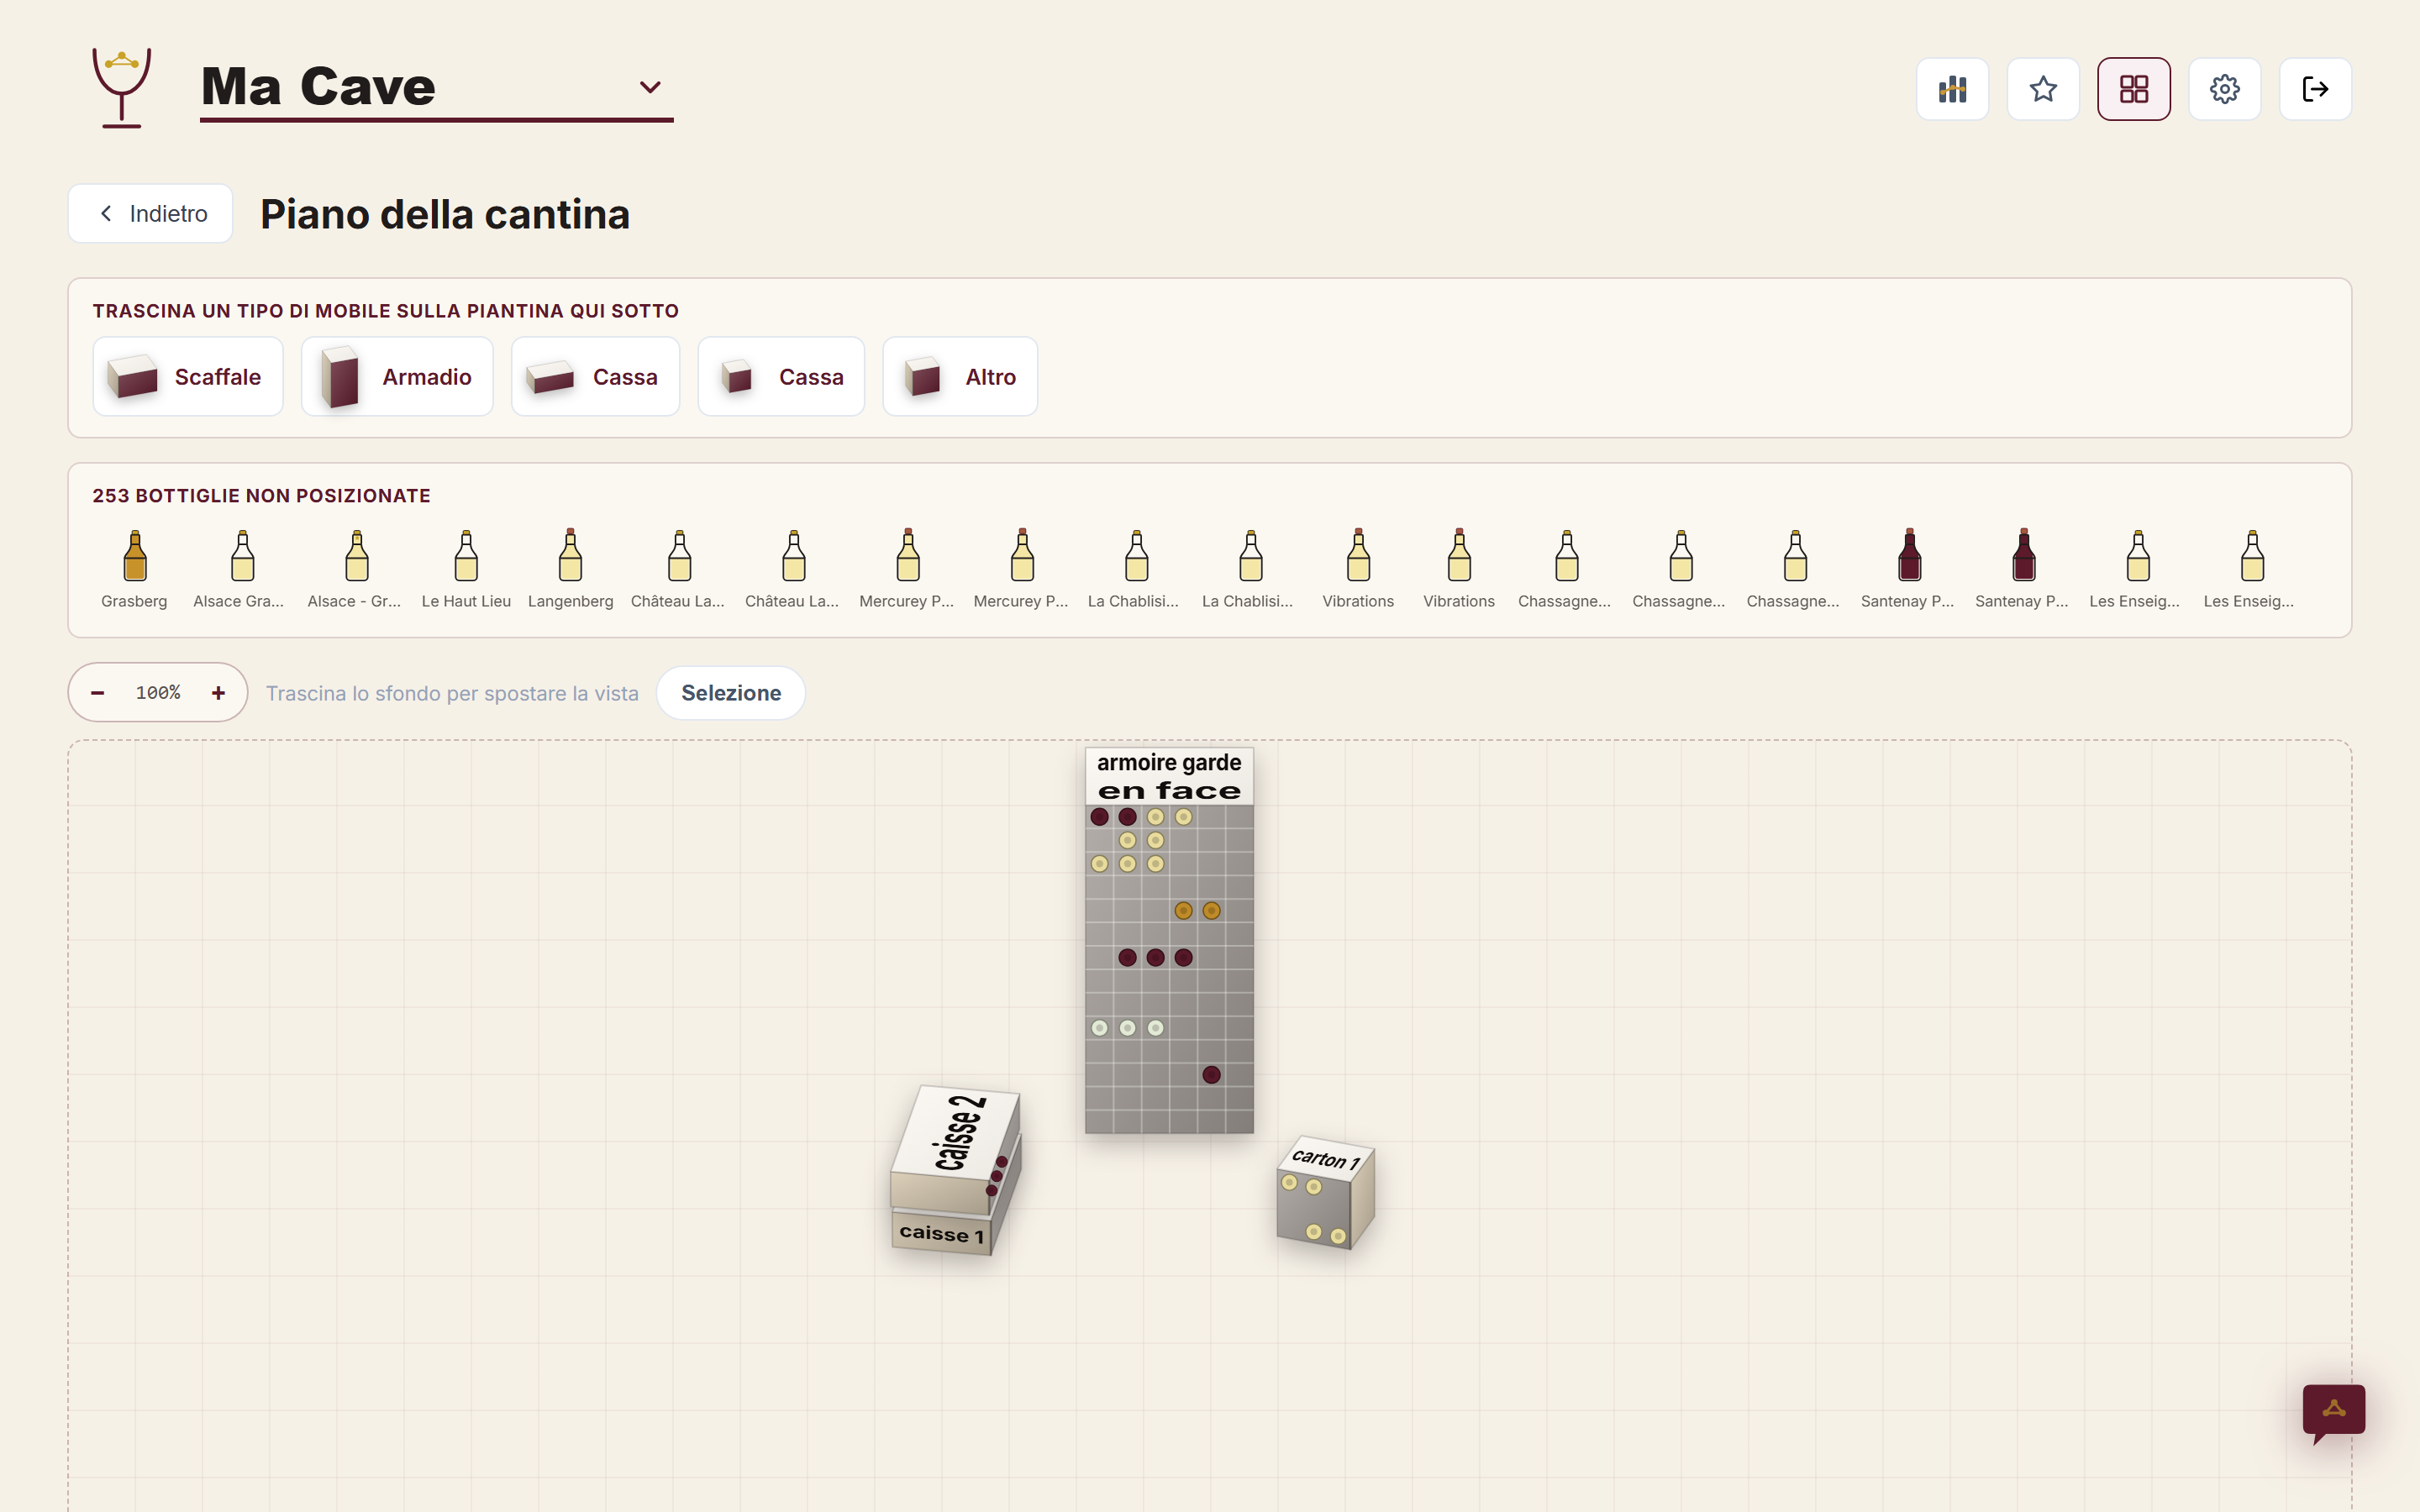This screenshot has height=1512, width=2420.
Task: Open favorites star icon
Action: click(2043, 89)
